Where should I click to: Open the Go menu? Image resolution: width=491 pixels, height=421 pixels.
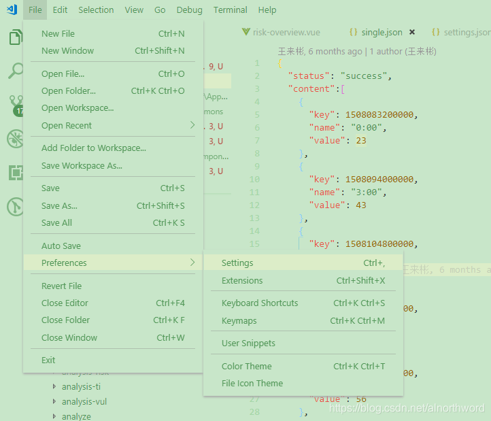click(x=160, y=10)
